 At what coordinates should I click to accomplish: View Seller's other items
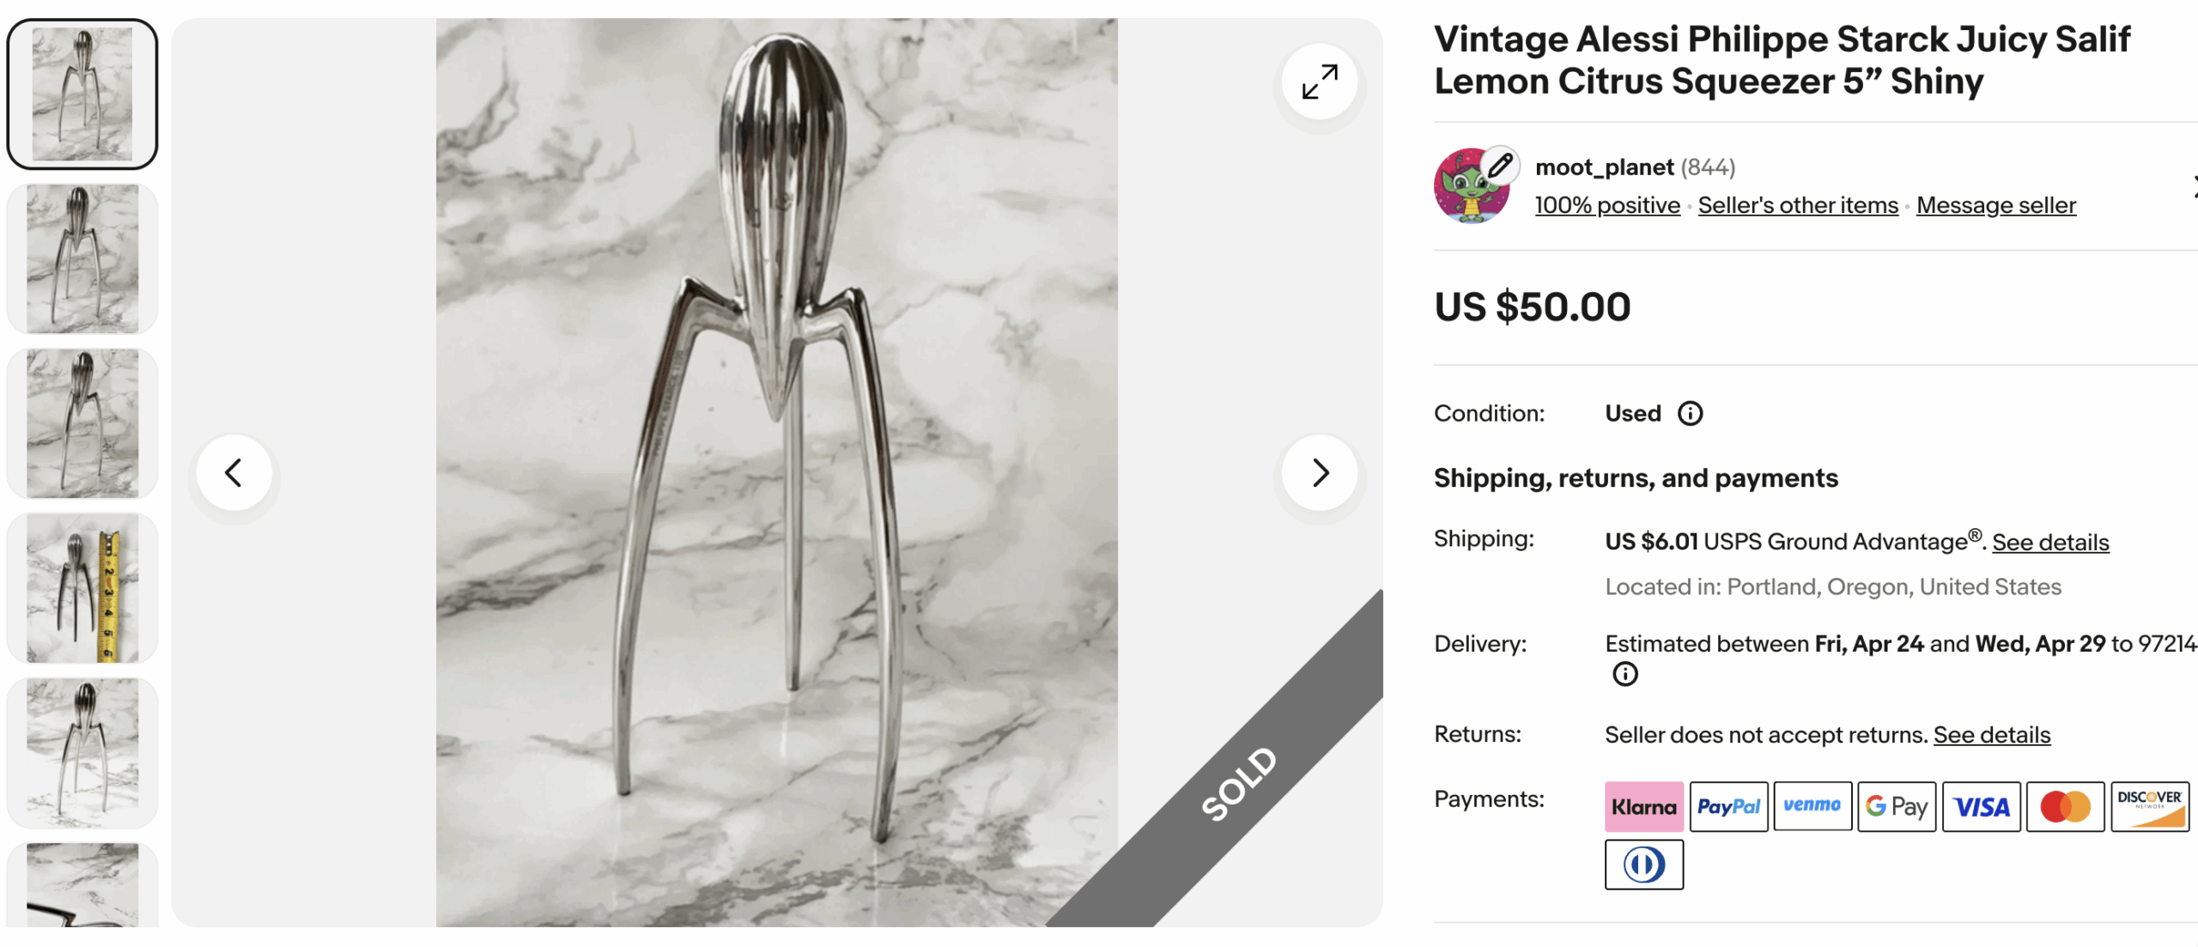[1798, 205]
